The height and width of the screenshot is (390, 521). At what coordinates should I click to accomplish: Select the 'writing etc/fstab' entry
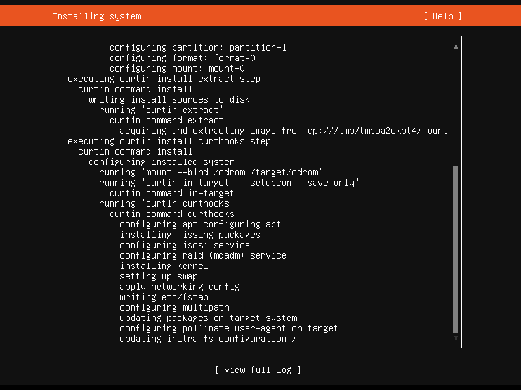pyautogui.click(x=163, y=297)
